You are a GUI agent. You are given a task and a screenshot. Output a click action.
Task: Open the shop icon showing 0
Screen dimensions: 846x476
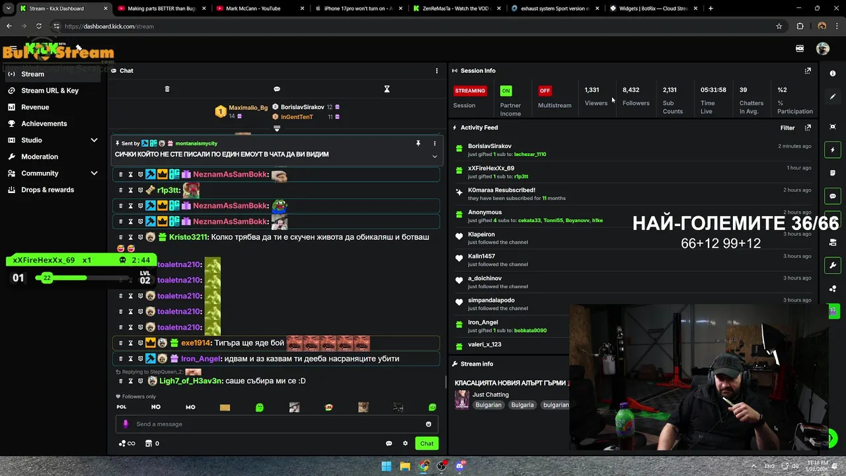click(x=152, y=444)
